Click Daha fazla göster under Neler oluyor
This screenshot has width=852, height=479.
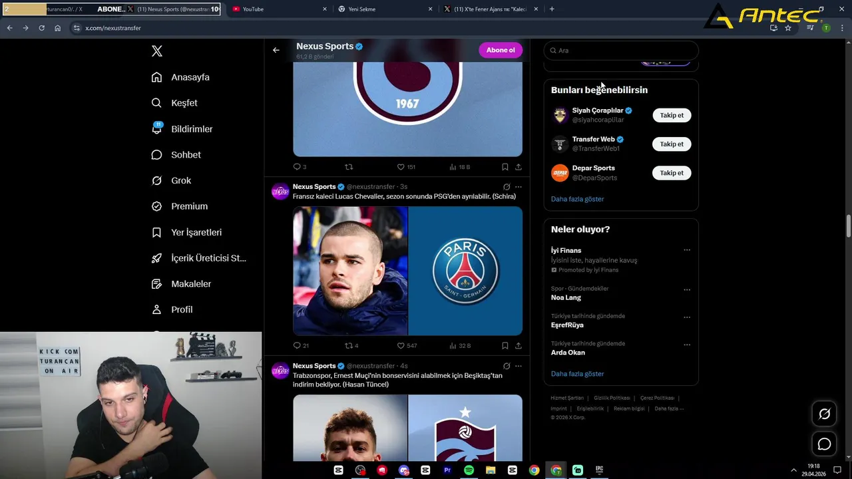pos(577,374)
